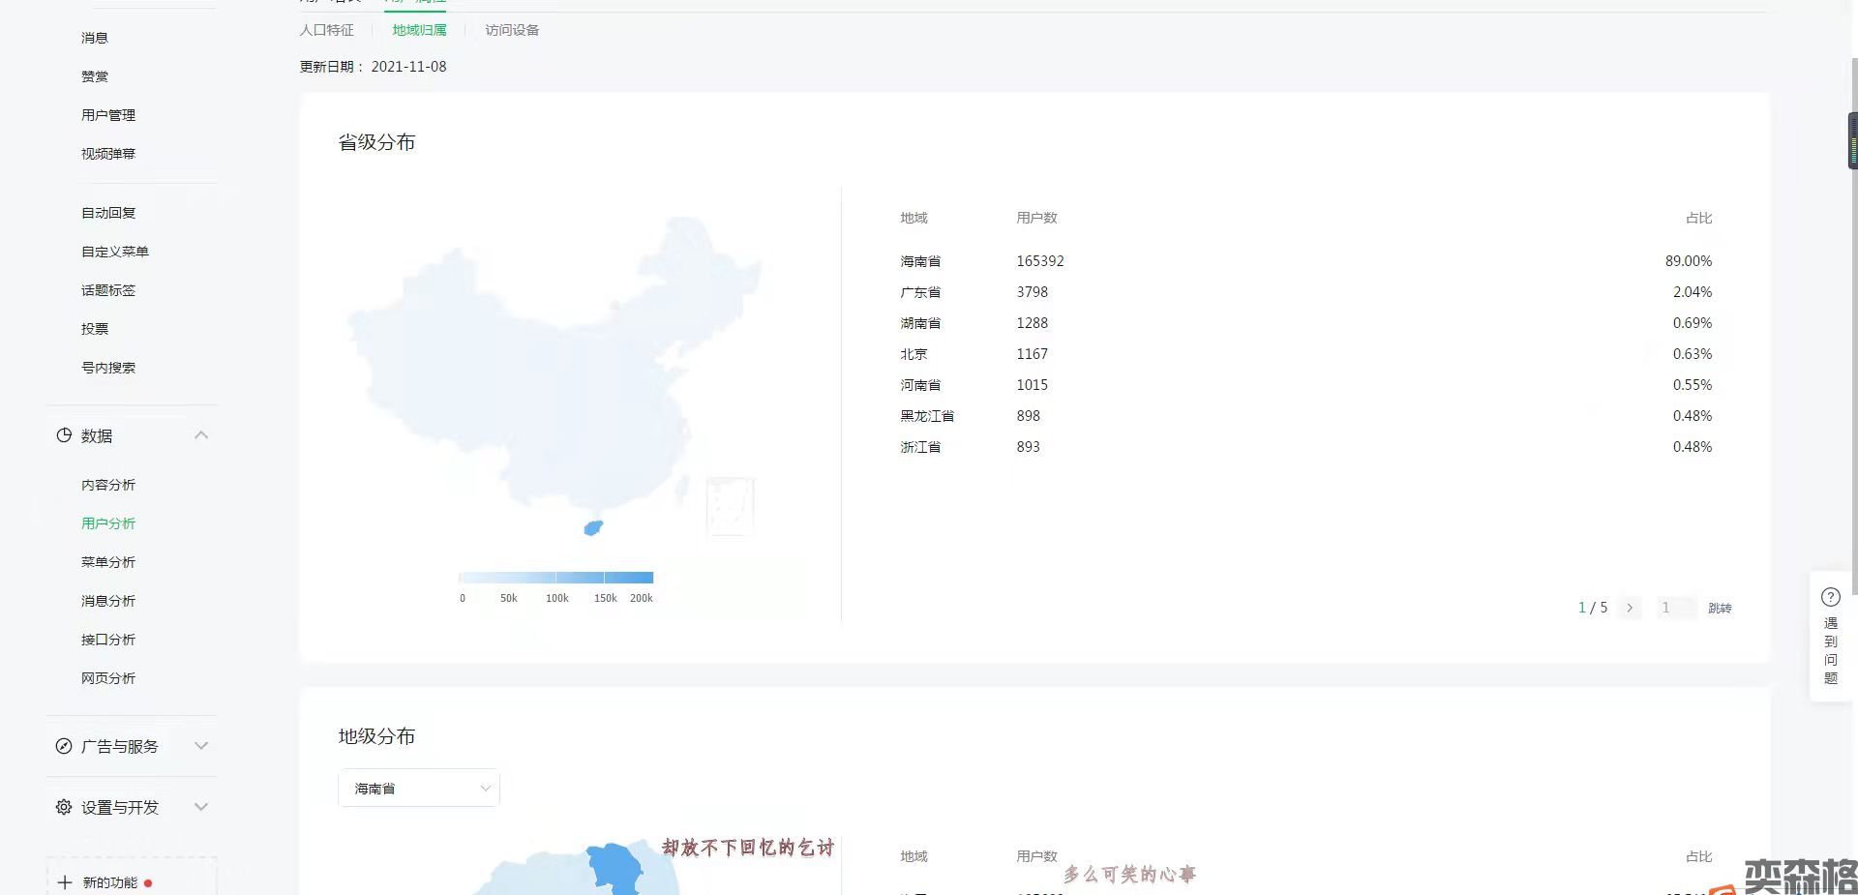
Task: Go to next page of province table
Action: coord(1630,608)
